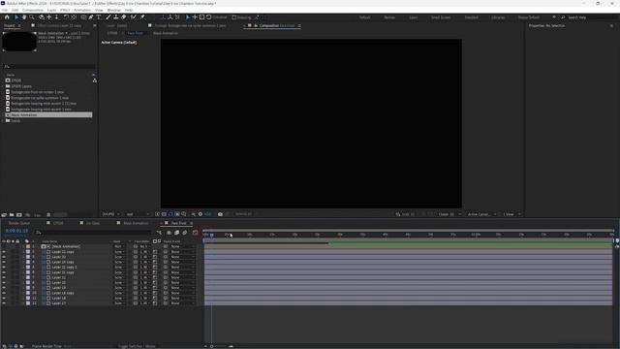
Task: Switch to Render Queue tab
Action: (19, 223)
